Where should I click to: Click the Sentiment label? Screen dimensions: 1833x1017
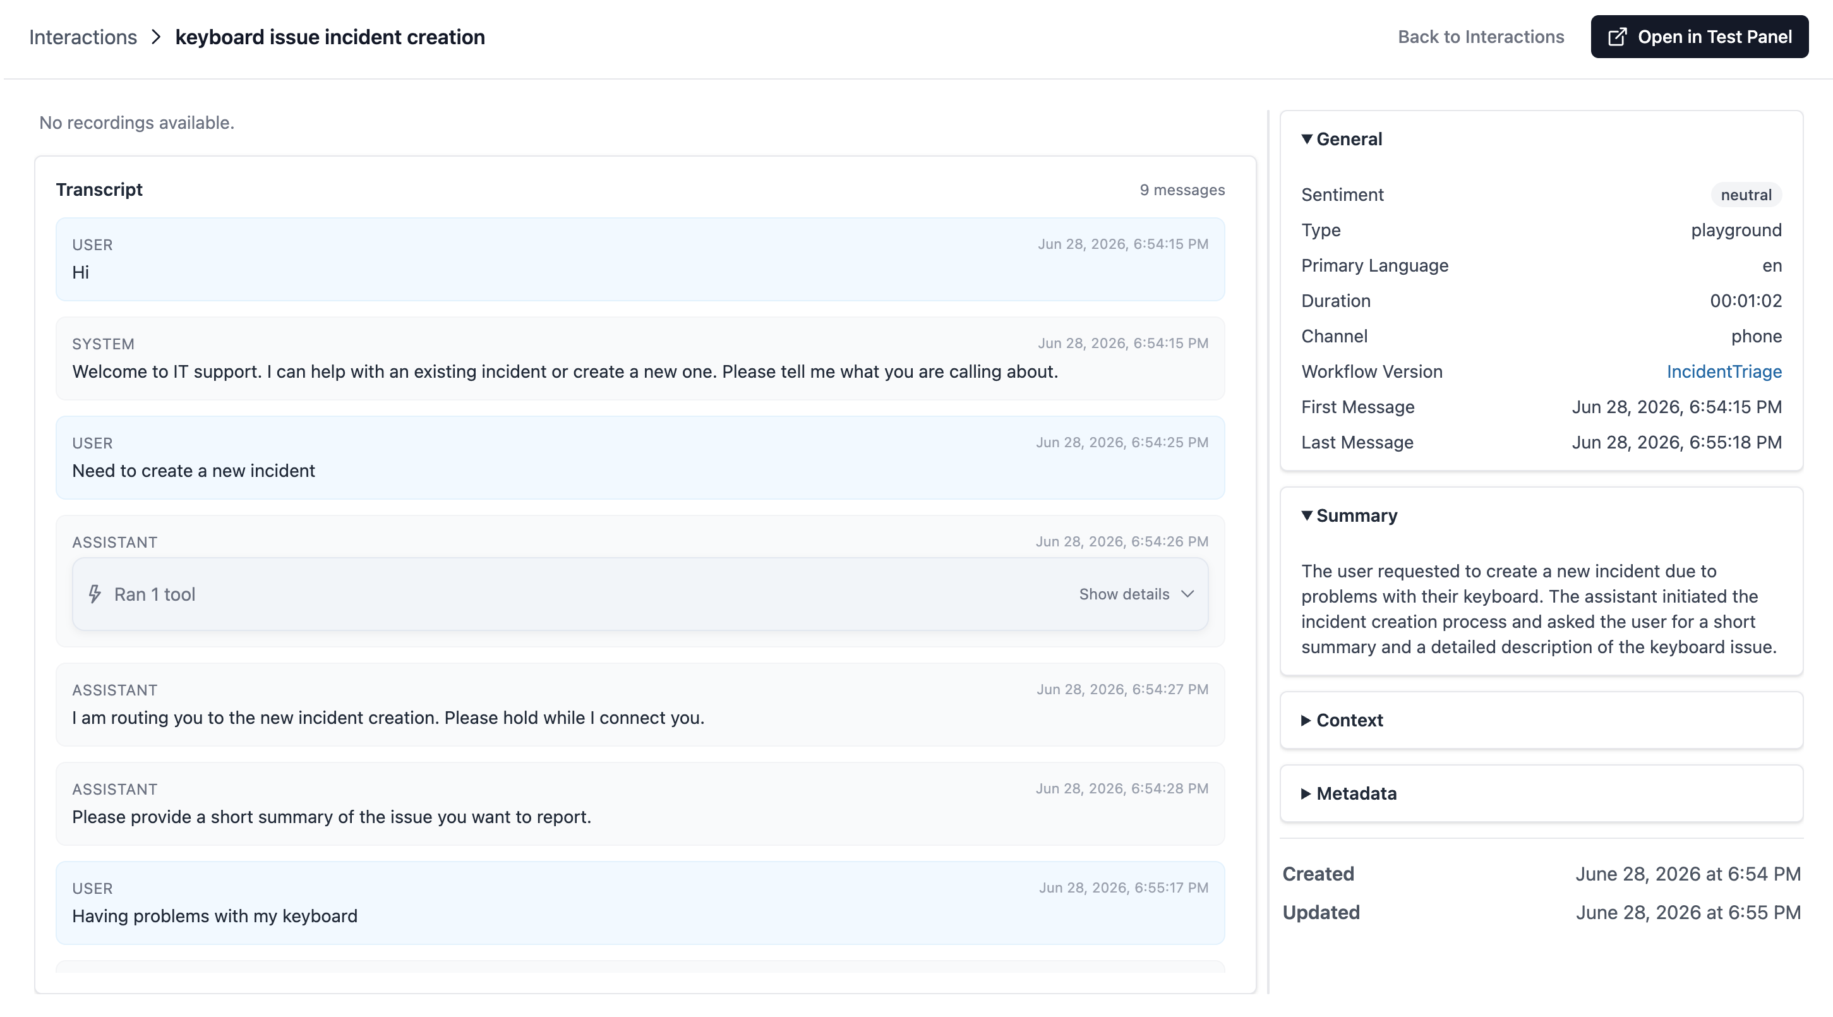click(x=1342, y=195)
